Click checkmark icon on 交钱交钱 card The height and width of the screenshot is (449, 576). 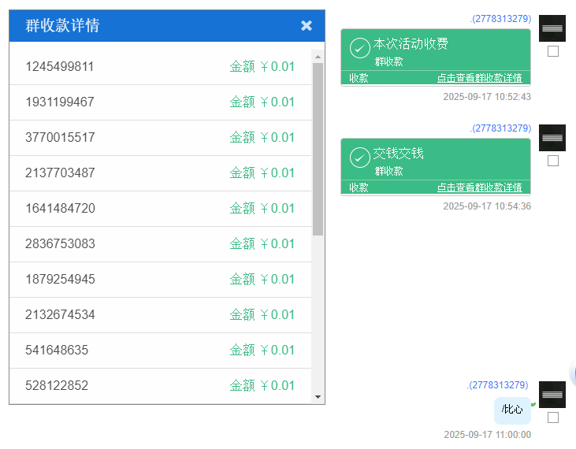[359, 158]
